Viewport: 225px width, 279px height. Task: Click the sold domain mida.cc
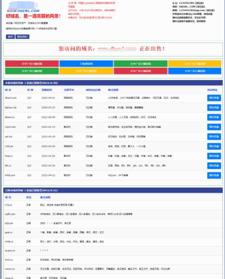(x=9, y=241)
